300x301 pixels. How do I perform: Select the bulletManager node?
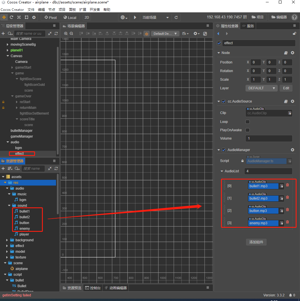click(22, 130)
